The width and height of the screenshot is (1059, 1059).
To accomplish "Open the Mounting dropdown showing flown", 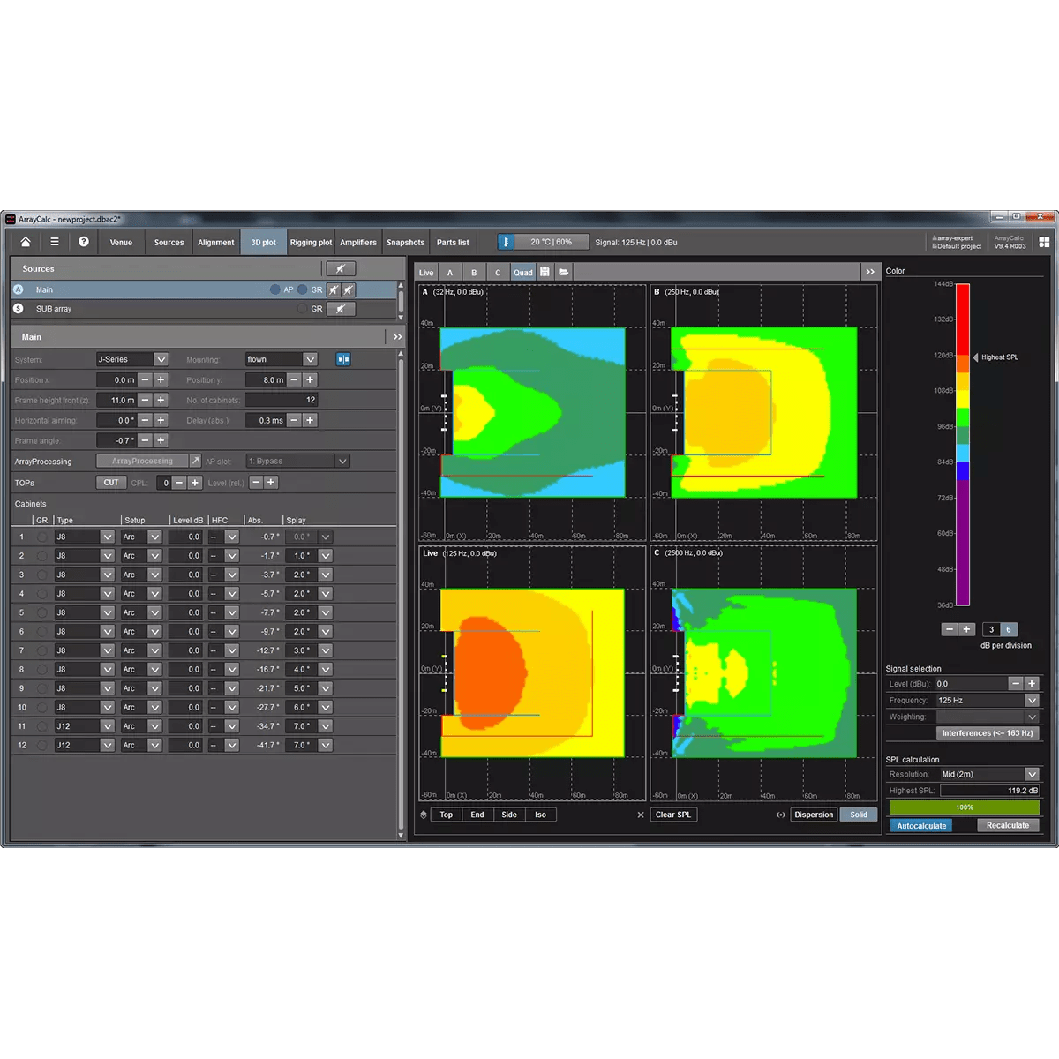I will pos(281,359).
